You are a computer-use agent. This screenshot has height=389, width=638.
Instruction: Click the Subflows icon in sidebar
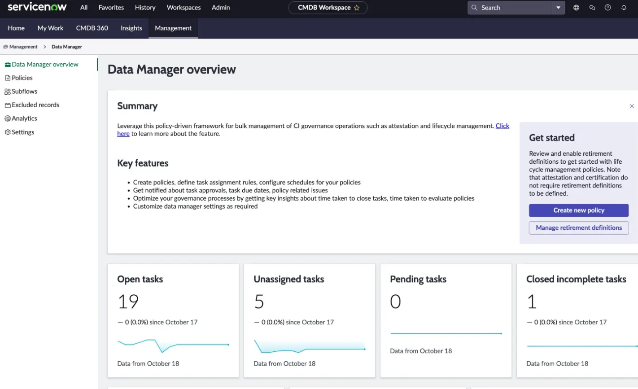(8, 92)
